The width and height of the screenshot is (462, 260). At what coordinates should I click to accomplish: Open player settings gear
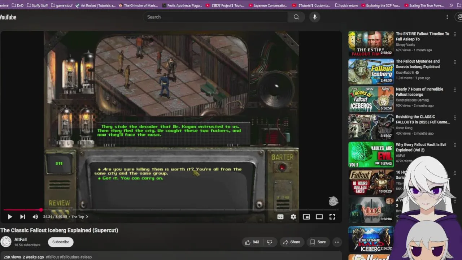pos(293,217)
